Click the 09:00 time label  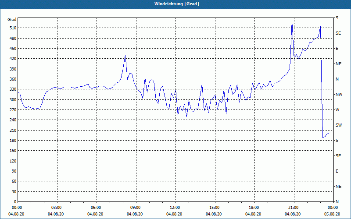136,208
